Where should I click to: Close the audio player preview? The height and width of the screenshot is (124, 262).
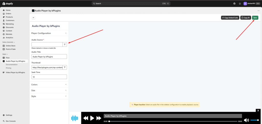click(258, 110)
